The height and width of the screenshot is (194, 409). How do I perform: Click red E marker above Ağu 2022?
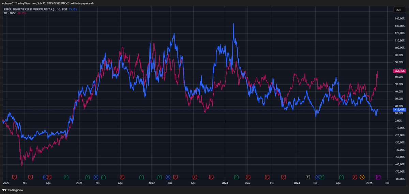point(195,177)
